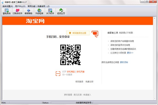Viewport: 158px width, 105px height.
Task: Click the 返回主页 home icon
Action: click(61, 12)
